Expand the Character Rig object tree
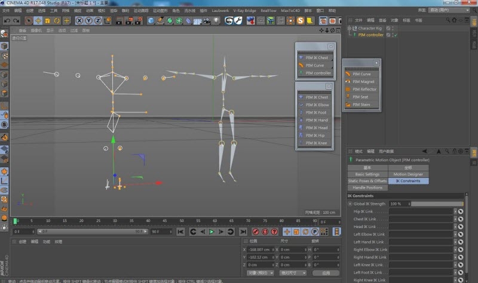The image size is (478, 283). tap(350, 28)
